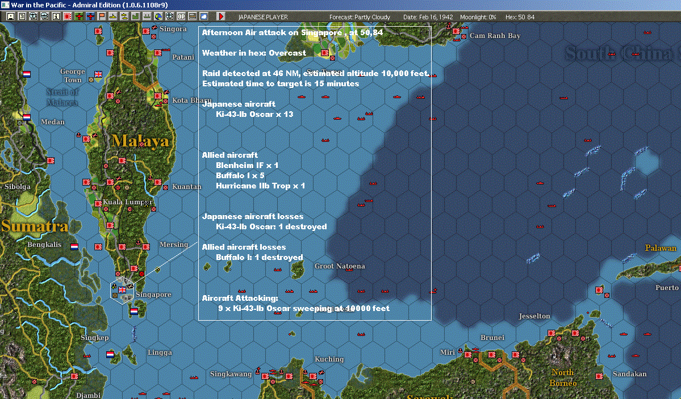Click the 'Moonlight: 0%' status text
This screenshot has width=681, height=399.
(x=478, y=17)
